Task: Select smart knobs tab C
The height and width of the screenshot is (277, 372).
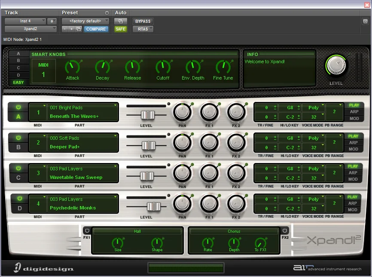Action: (x=18, y=68)
